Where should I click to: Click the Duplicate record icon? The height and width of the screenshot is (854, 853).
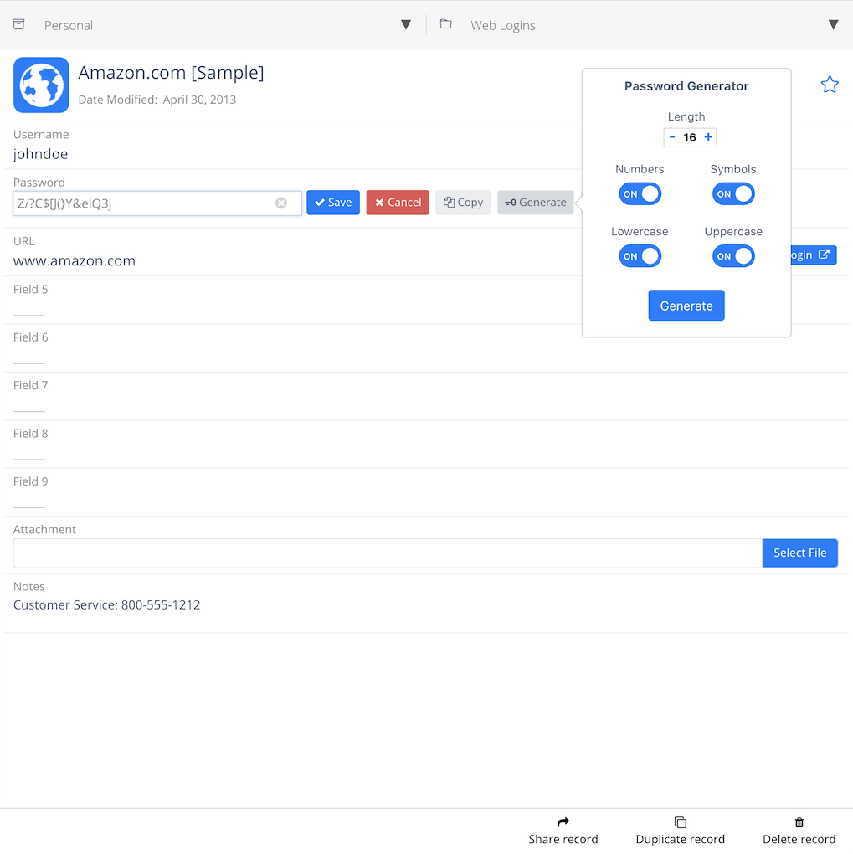pos(680,822)
